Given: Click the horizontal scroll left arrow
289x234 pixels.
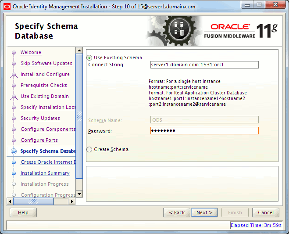Looking at the screenshot, I should tap(10, 202).
